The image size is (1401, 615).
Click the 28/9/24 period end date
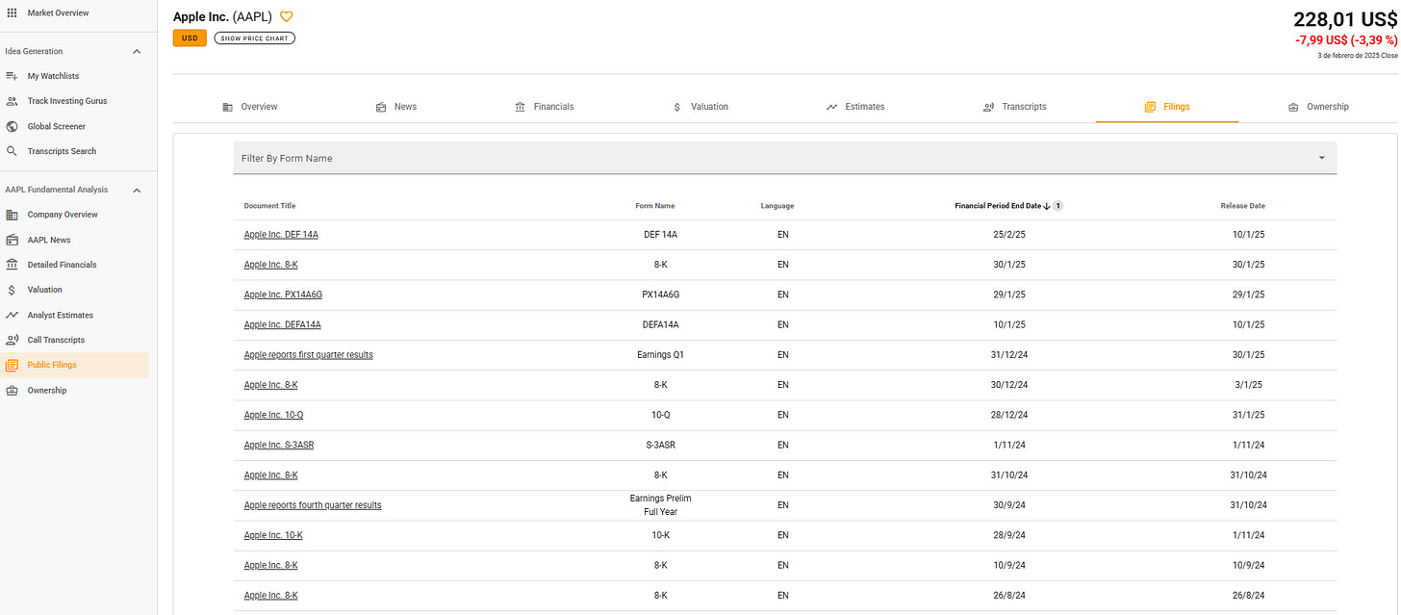(1010, 535)
